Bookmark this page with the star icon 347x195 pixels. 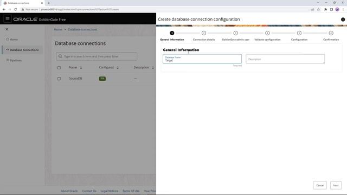pos(318,10)
